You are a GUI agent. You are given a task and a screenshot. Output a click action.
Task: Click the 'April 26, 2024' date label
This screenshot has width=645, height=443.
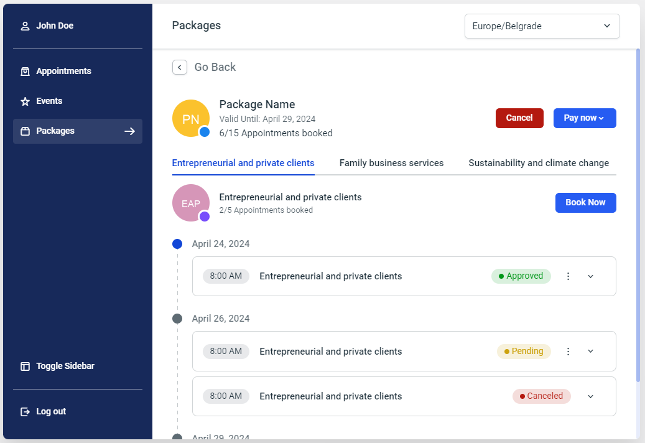[221, 319]
